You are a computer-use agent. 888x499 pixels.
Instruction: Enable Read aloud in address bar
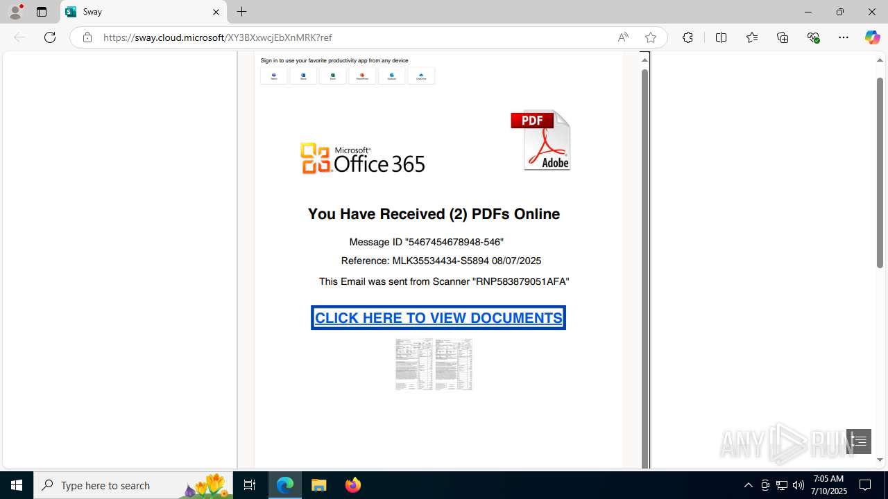(623, 37)
